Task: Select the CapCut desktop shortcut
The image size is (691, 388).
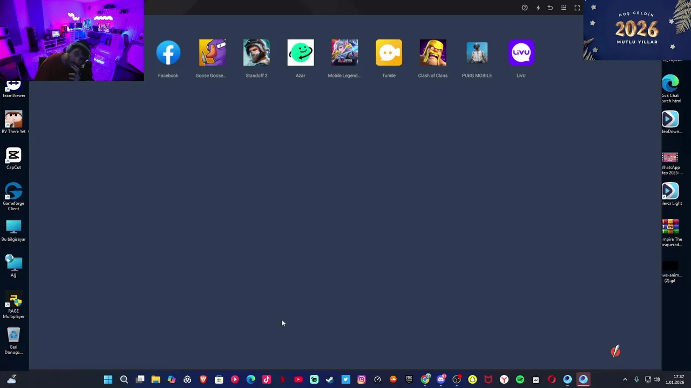Action: tap(13, 158)
